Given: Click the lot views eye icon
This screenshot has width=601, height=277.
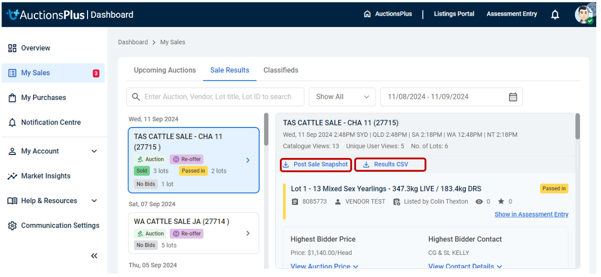Looking at the screenshot, I should [479, 202].
